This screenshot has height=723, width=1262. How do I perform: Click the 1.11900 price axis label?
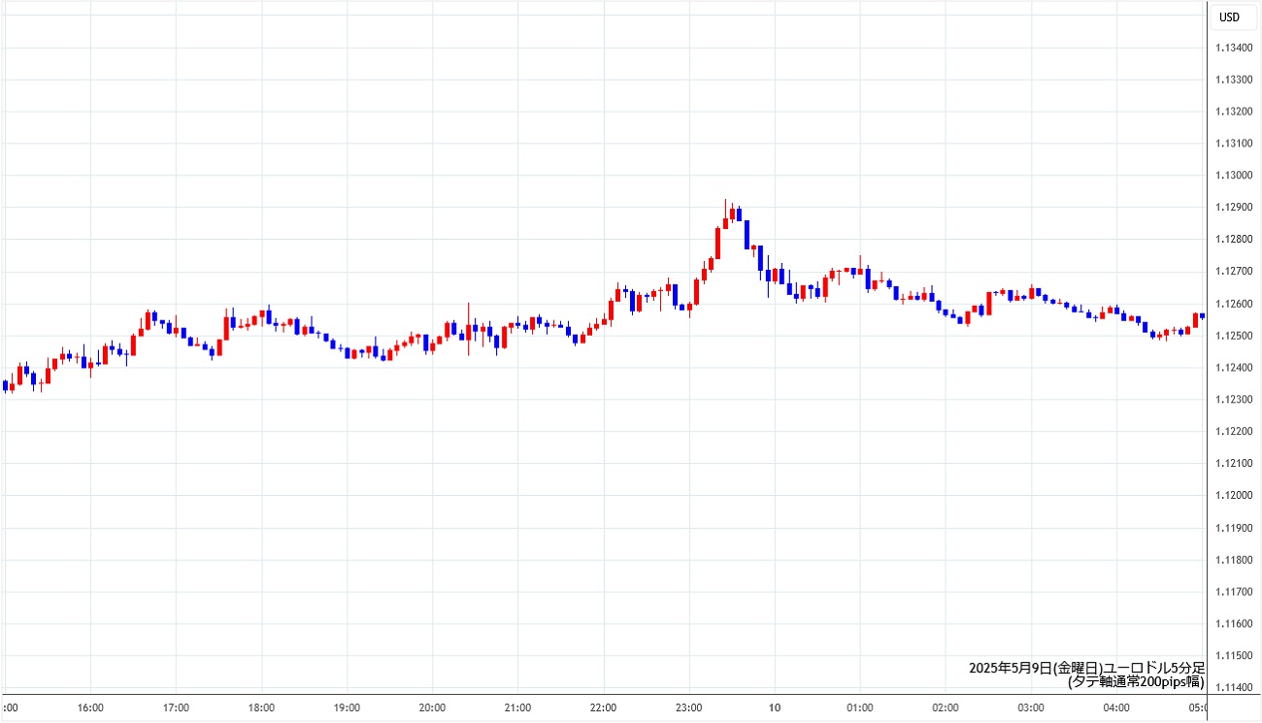(1232, 529)
